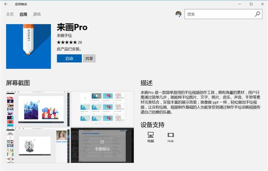Click the 来画手绘 publisher link
This screenshot has height=171, width=268.
pyautogui.click(x=64, y=35)
